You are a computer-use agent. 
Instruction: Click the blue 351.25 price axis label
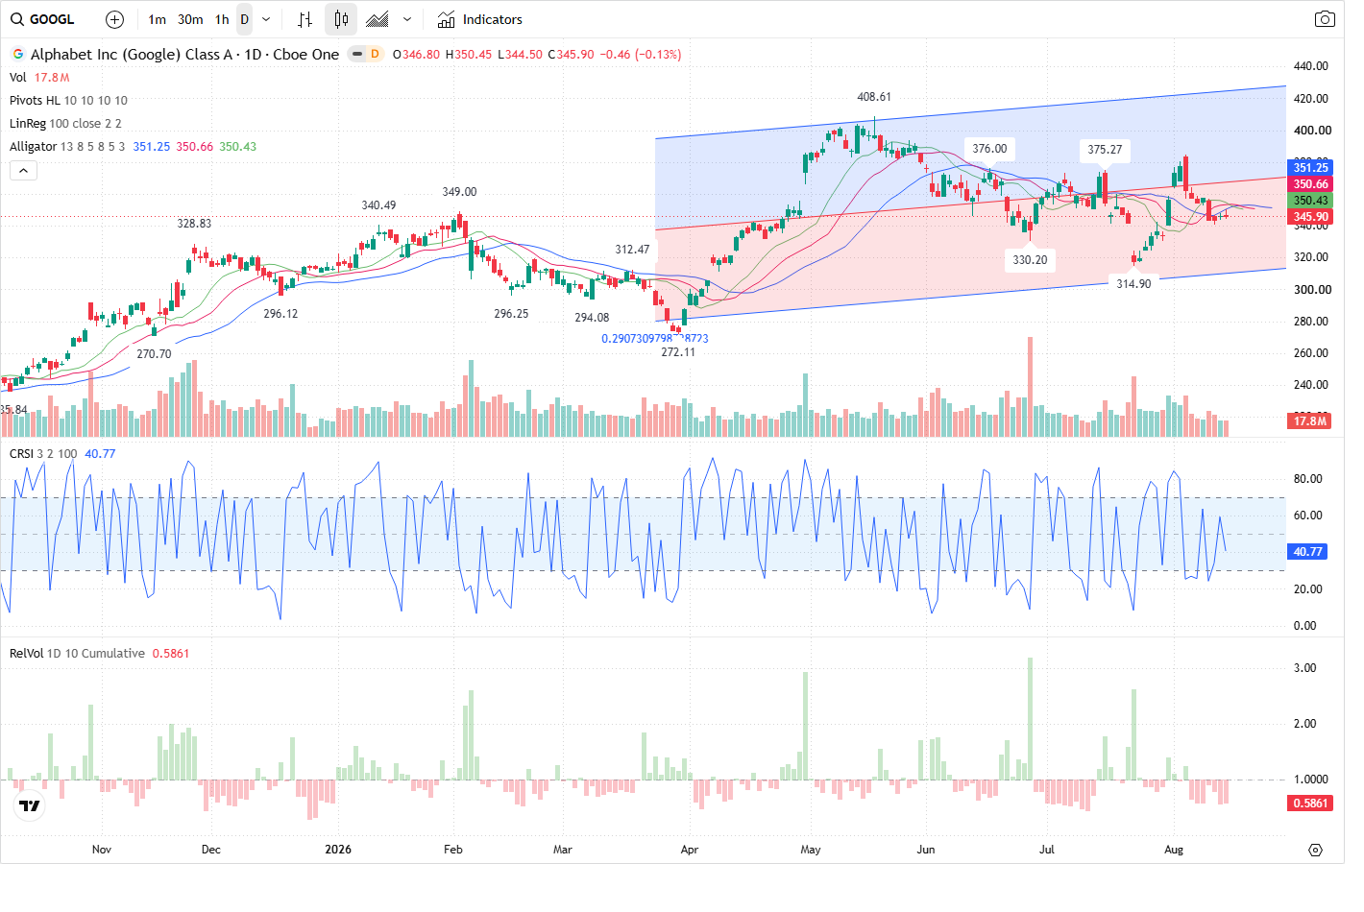1310,168
